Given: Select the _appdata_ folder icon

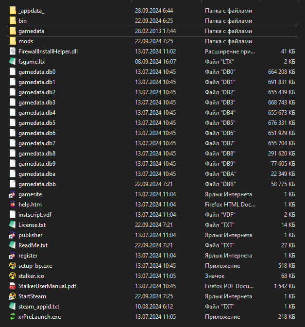Looking at the screenshot, I should [13, 11].
